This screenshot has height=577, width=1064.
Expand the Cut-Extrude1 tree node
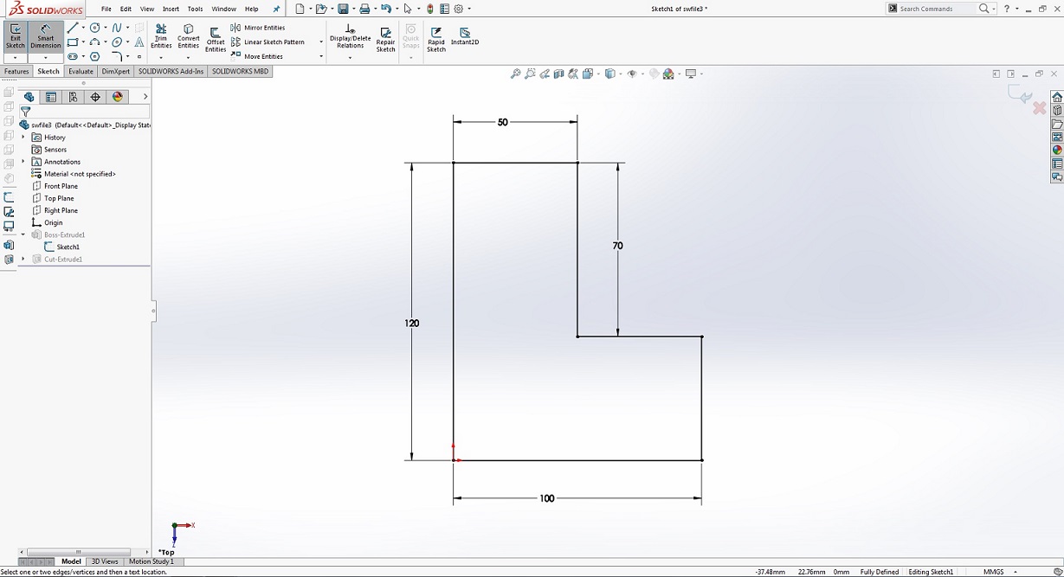(23, 259)
